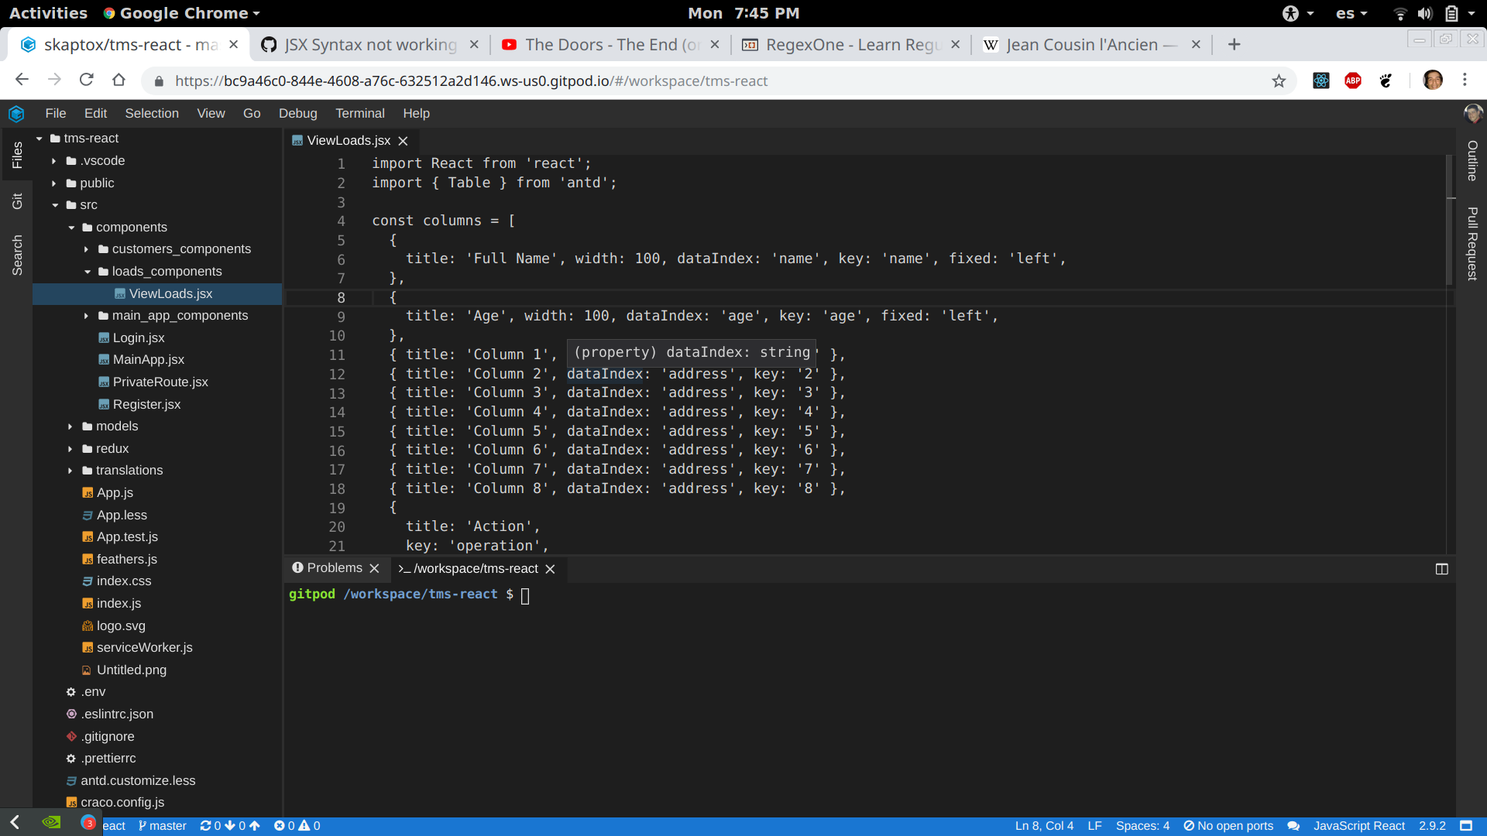This screenshot has width=1487, height=836.
Task: Click the Gitpod logo in the top-left corner
Action: pyautogui.click(x=16, y=113)
